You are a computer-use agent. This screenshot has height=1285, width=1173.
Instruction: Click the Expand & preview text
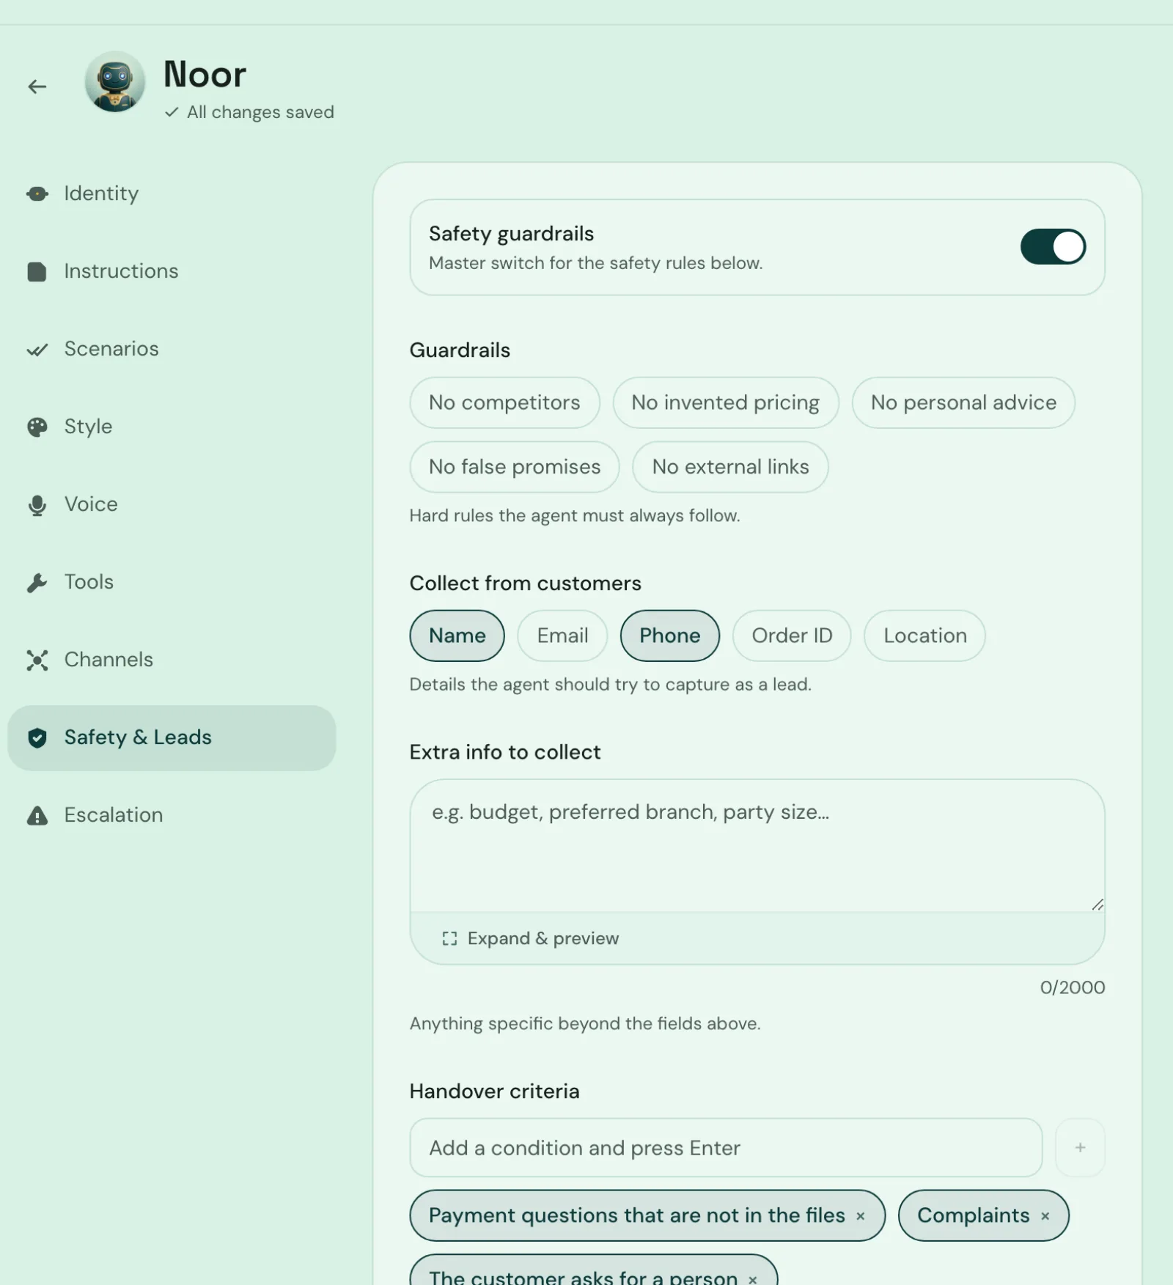543,938
